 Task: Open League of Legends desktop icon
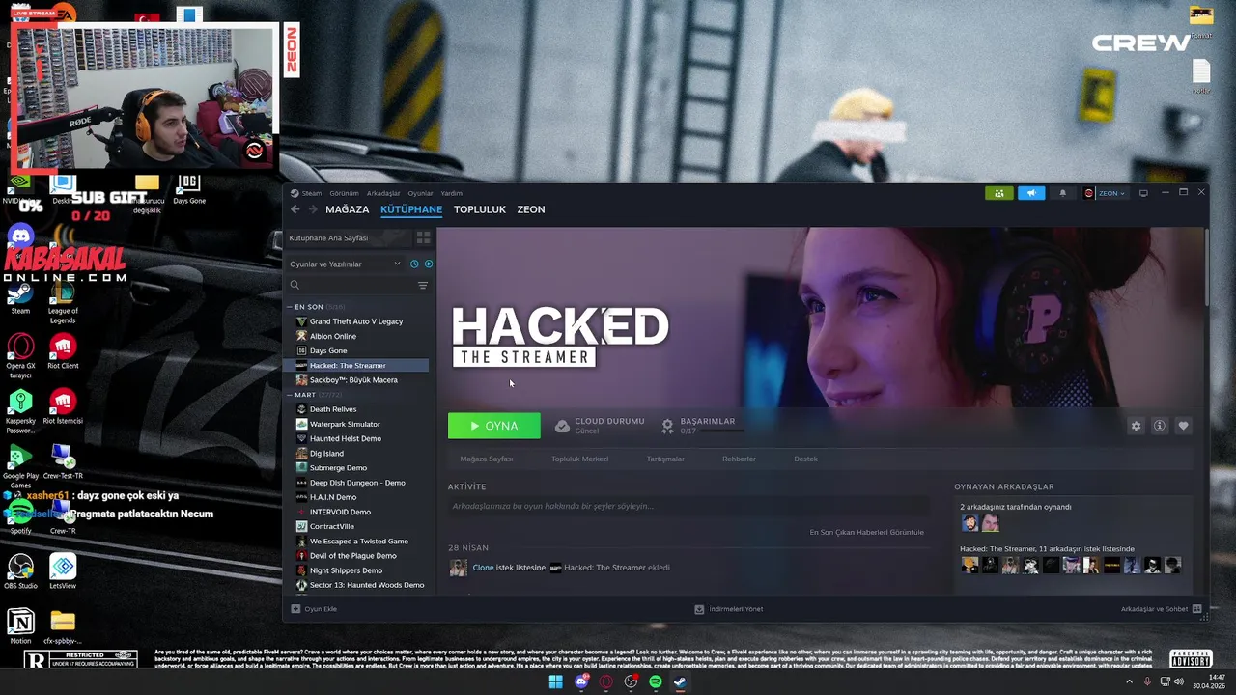[x=63, y=303]
